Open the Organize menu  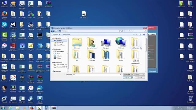click(x=56, y=35)
